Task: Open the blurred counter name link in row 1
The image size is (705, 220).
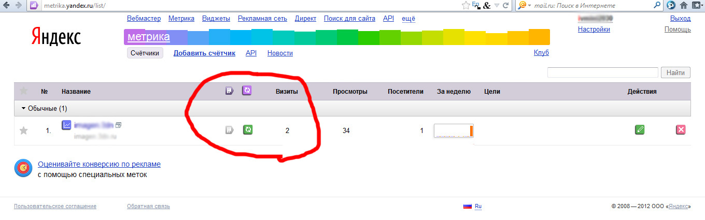Action: (x=93, y=125)
